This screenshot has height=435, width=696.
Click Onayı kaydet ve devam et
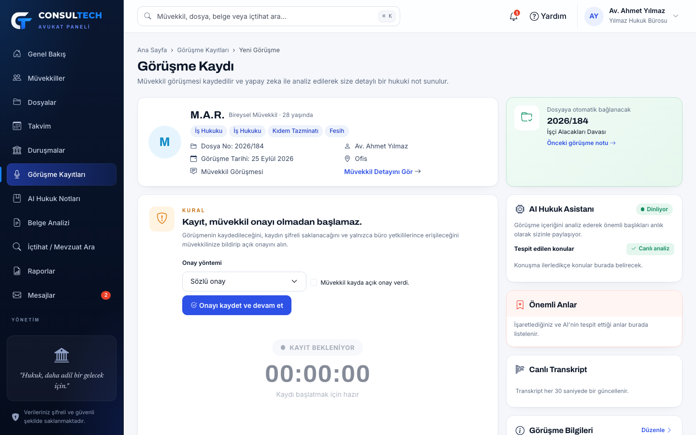coord(237,305)
